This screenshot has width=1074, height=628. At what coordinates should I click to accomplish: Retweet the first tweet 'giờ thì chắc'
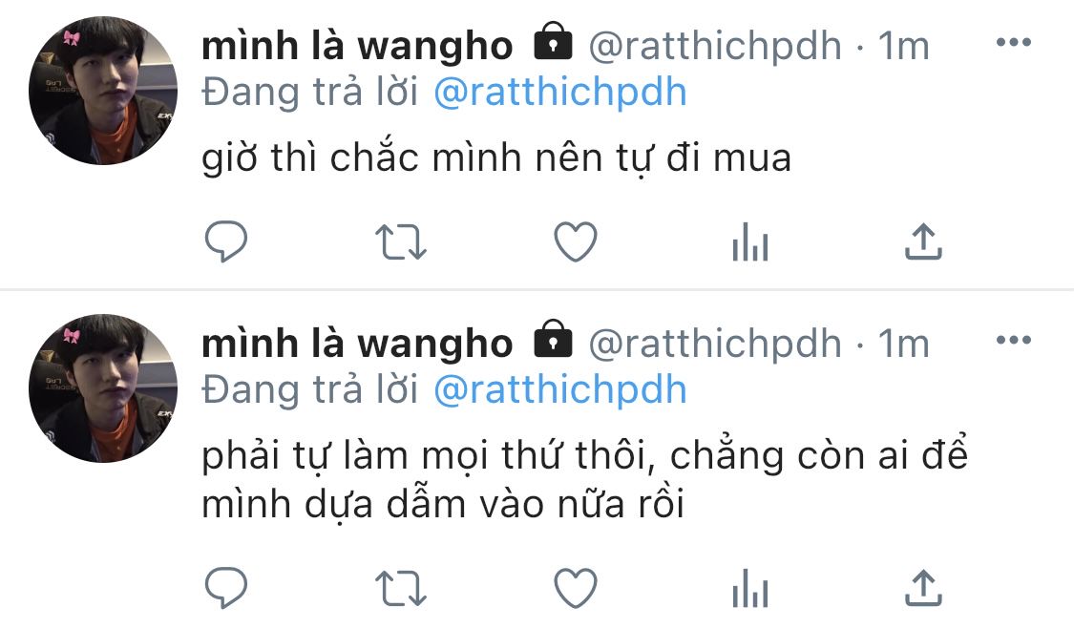coord(401,241)
